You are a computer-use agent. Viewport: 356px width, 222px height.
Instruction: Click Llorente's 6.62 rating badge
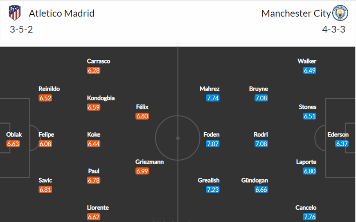point(94,217)
